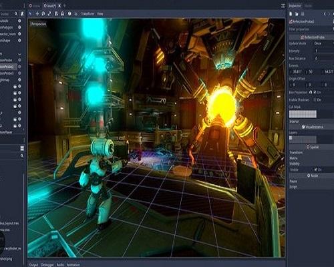Toggle the Visible On checkbox
The height and width of the screenshot is (267, 334).
click(x=315, y=170)
